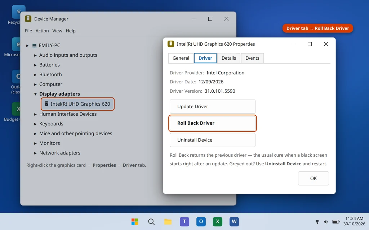Open File Explorer from the taskbar
This screenshot has height=230, width=369.
[x=168, y=221]
